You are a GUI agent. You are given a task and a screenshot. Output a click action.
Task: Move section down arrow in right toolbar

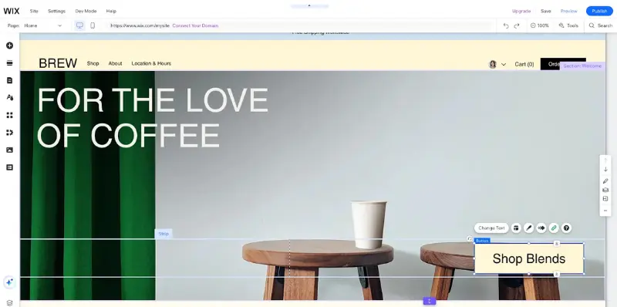pyautogui.click(x=605, y=169)
